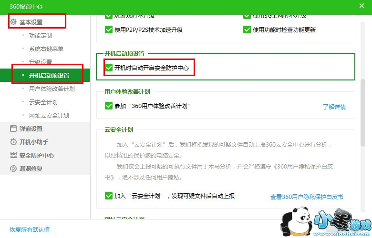Select 系统右键菜单 in the sidebar

coord(46,49)
